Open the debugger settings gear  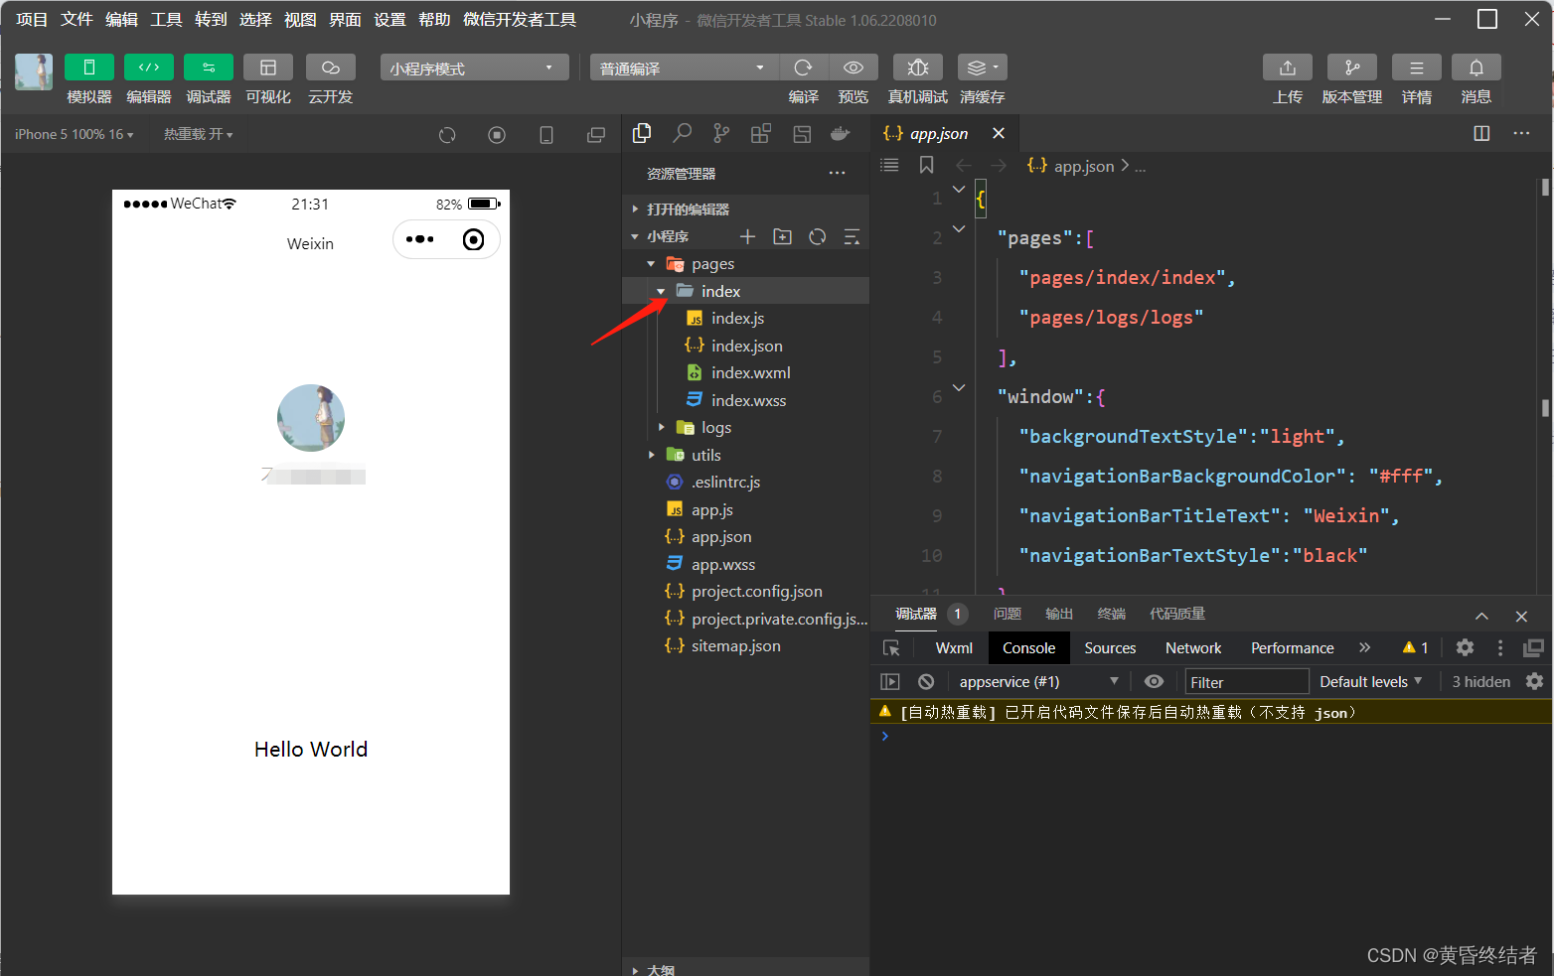[1465, 647]
